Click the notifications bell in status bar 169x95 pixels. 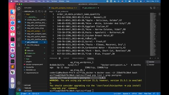click(x=158, y=94)
